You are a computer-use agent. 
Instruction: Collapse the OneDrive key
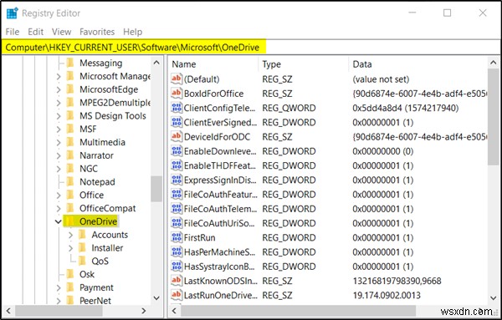[59, 221]
